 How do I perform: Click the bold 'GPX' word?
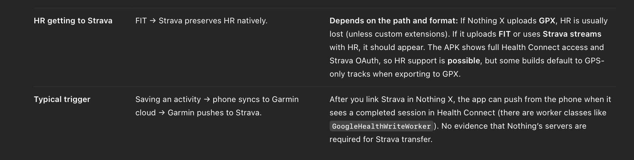coord(547,21)
